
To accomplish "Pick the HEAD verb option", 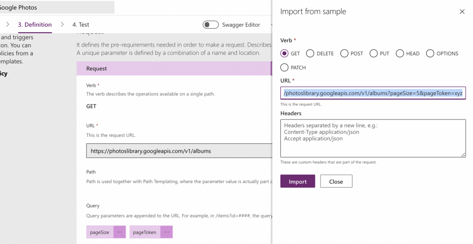I will pos(400,54).
